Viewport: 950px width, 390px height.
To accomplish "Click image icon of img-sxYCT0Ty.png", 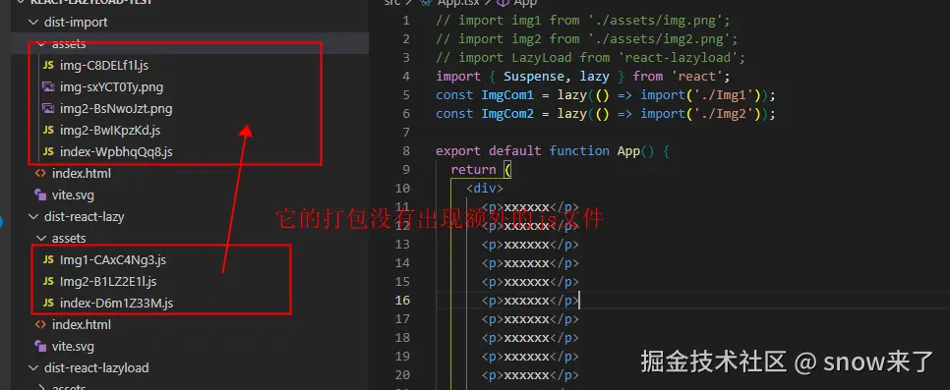I will point(48,87).
